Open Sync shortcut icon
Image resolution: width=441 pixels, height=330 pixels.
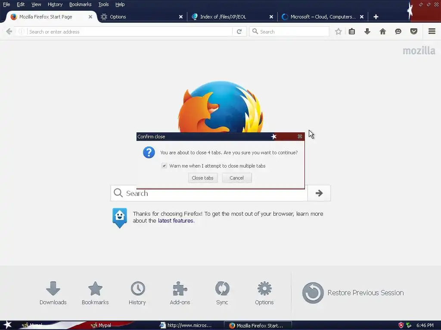[222, 293]
